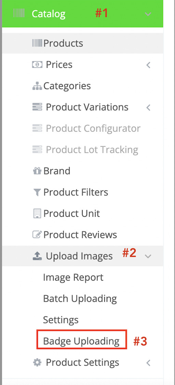The image size is (175, 385).
Task: Select Badge Uploading under Upload Images
Action: [x=81, y=341]
